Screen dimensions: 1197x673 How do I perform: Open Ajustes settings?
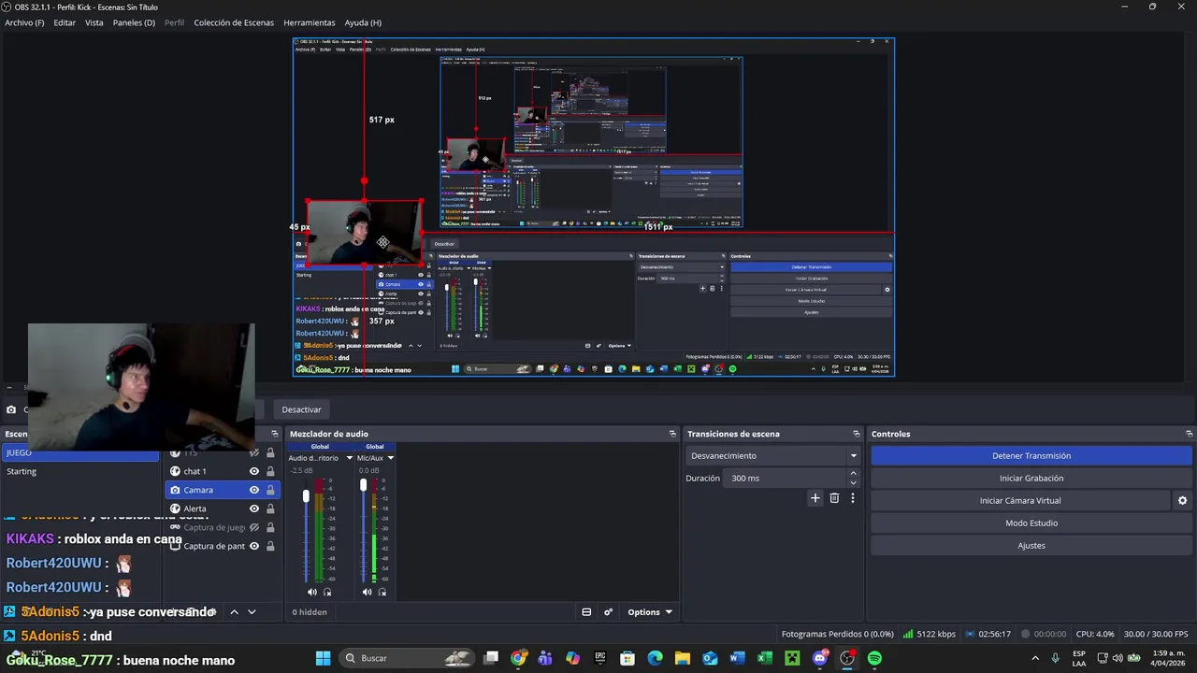(x=1031, y=545)
